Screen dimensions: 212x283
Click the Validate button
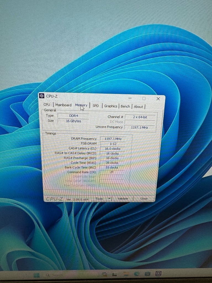click(x=123, y=198)
